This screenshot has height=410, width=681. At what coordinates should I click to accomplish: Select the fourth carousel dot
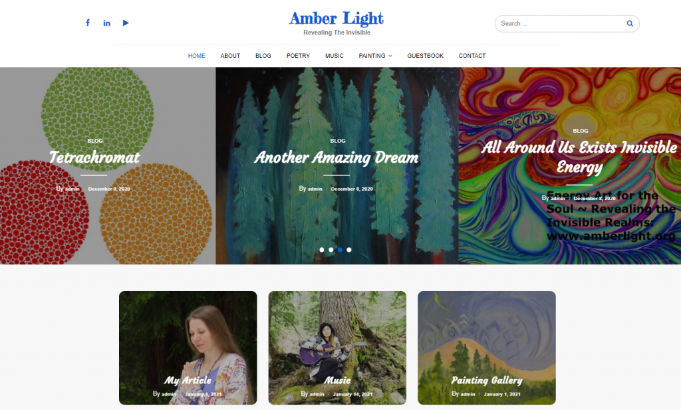pos(349,249)
